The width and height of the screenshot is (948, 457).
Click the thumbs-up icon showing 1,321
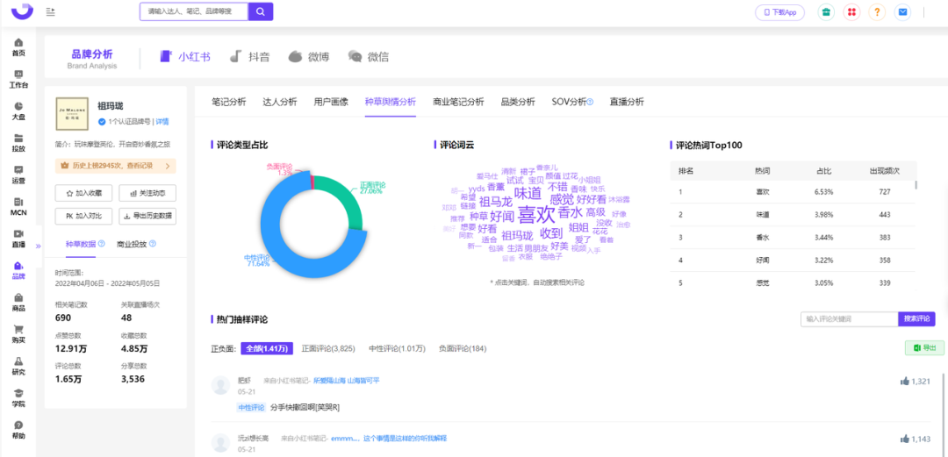(905, 381)
